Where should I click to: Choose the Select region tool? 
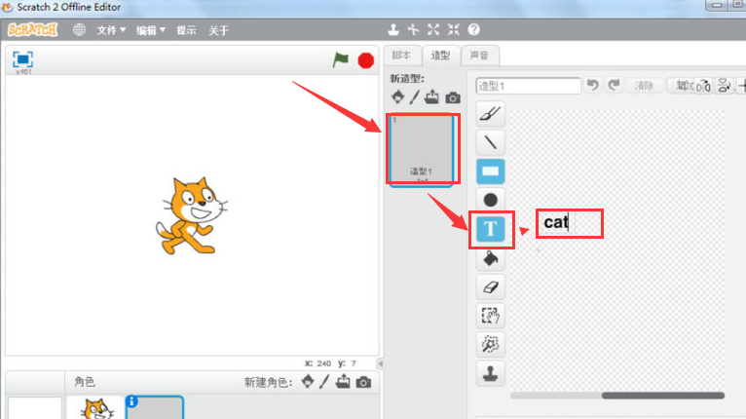(x=490, y=316)
